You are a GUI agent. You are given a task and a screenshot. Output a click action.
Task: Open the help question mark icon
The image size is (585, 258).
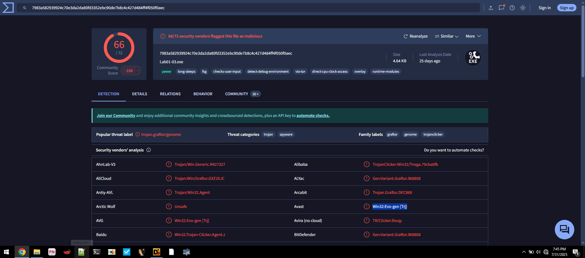(x=512, y=8)
